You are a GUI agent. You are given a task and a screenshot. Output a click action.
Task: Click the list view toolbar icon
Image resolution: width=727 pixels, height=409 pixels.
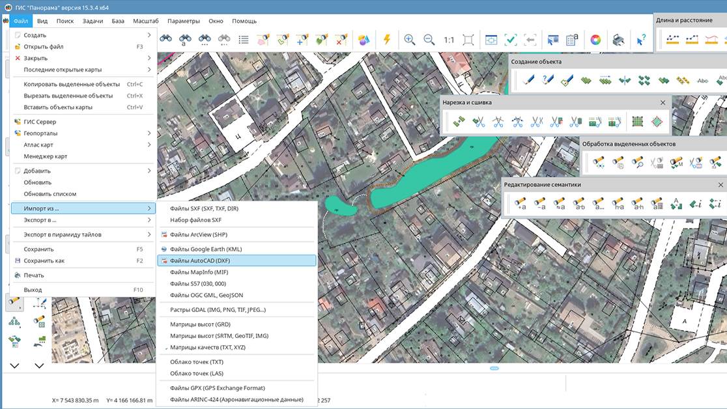[244, 40]
